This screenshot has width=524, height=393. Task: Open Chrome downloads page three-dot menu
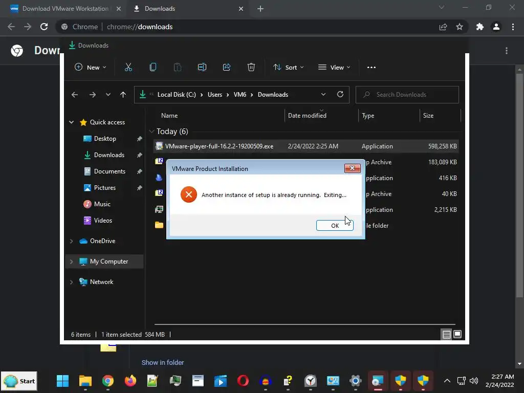point(507,51)
